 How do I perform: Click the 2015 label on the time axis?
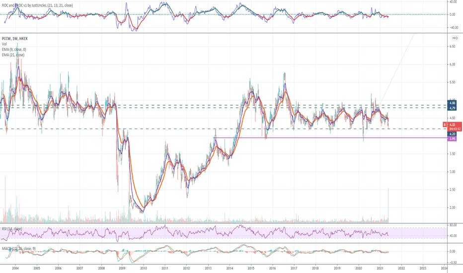point(251,268)
